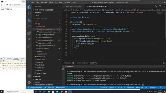Open Source Control view in activity bar

coord(29,20)
